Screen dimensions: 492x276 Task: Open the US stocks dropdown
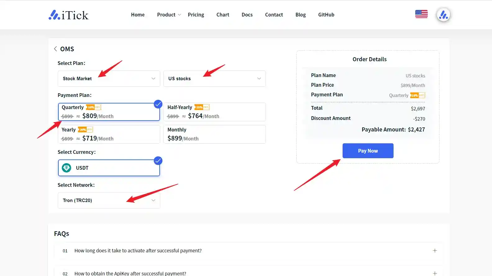(214, 79)
